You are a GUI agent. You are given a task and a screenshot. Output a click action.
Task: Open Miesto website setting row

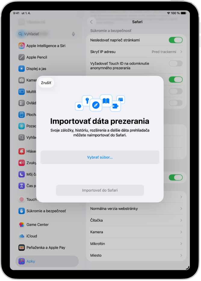pos(136,255)
